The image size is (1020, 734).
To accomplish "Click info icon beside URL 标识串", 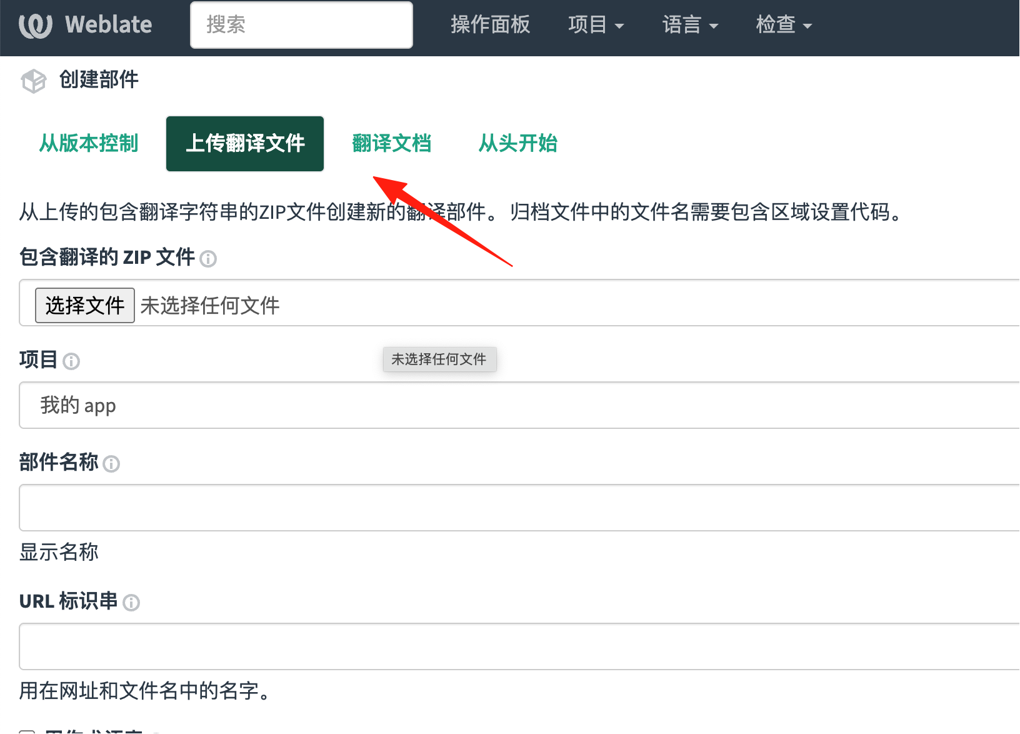I will pyautogui.click(x=131, y=603).
